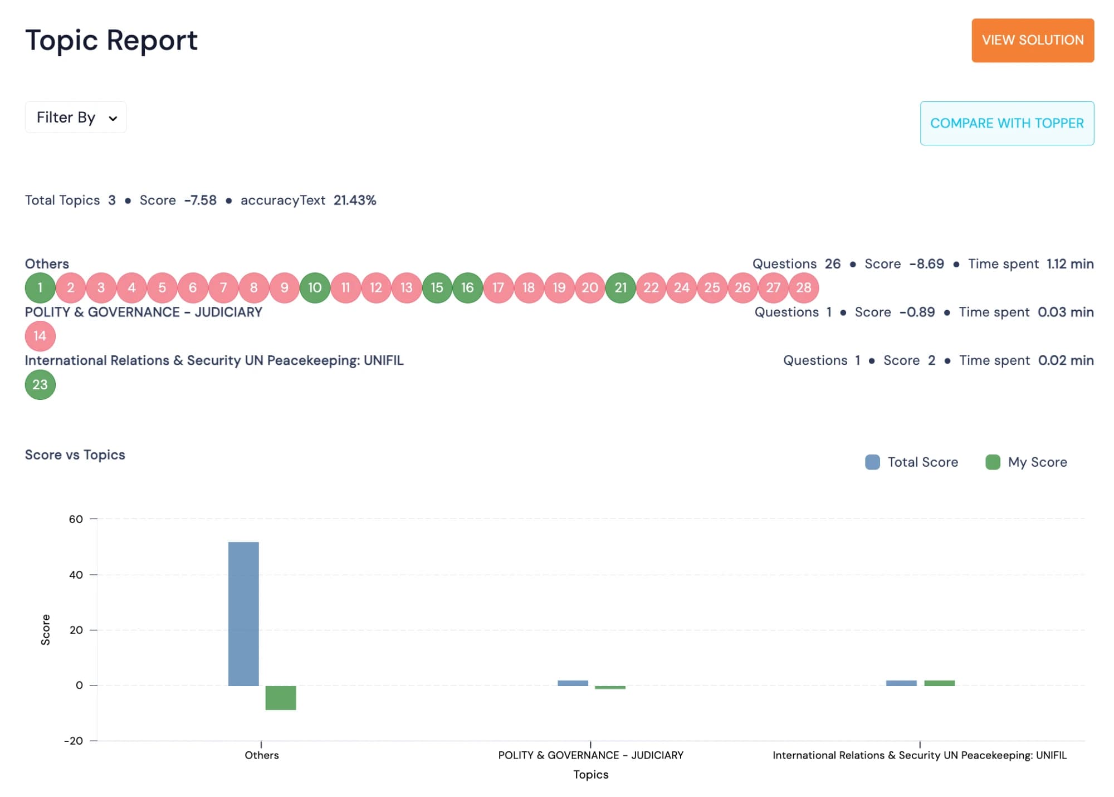Viewport: 1114px width, 797px height.
Task: Open the Filter By dropdown
Action: tap(76, 118)
